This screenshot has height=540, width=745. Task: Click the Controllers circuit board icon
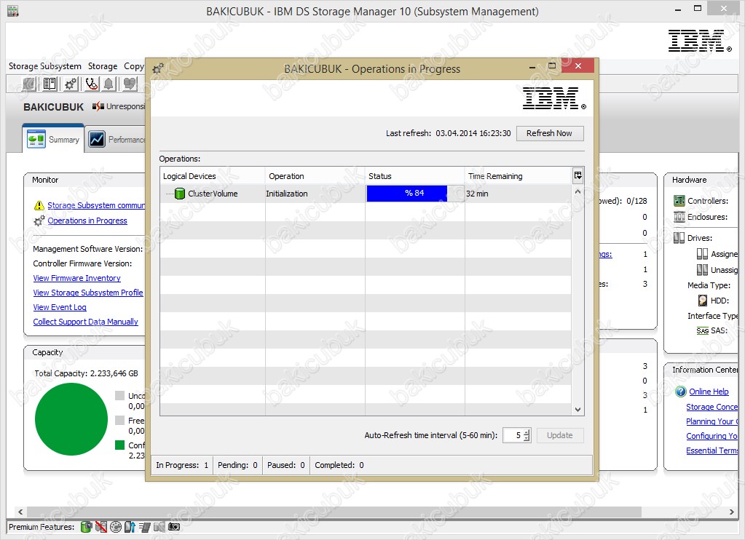[x=679, y=201]
